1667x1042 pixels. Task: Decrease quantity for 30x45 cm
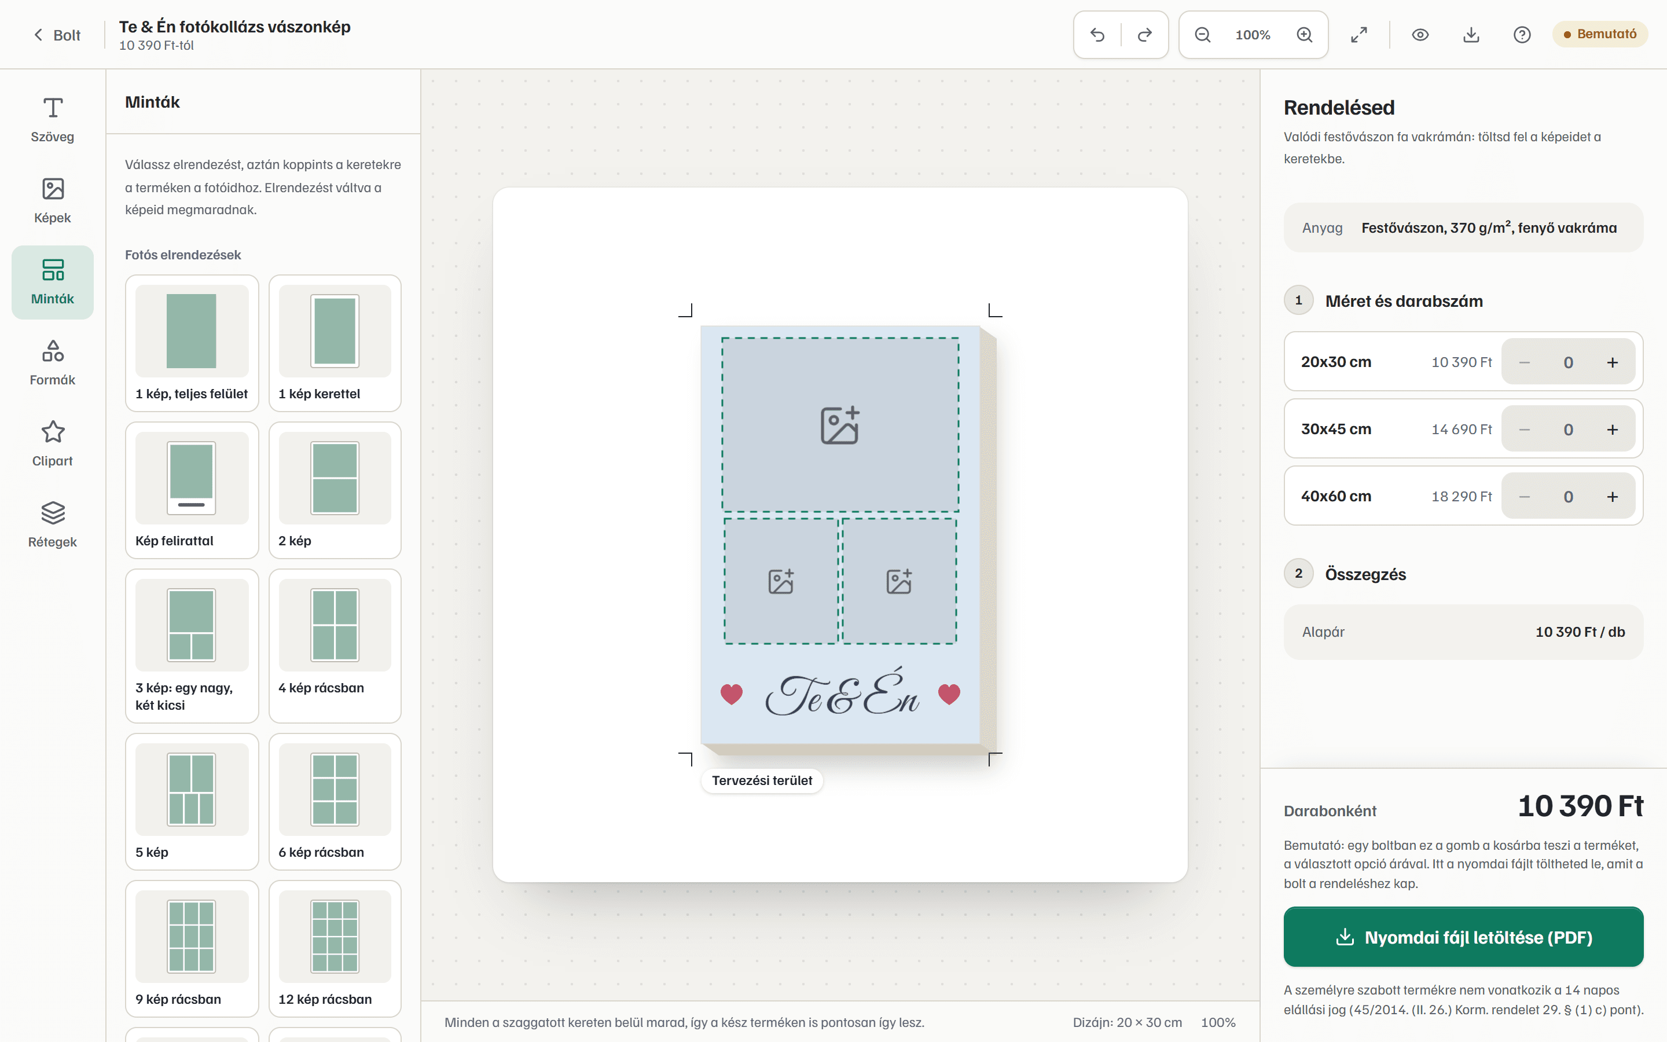pyautogui.click(x=1525, y=430)
